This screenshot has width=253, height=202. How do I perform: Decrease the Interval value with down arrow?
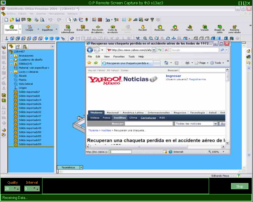pos(37,189)
